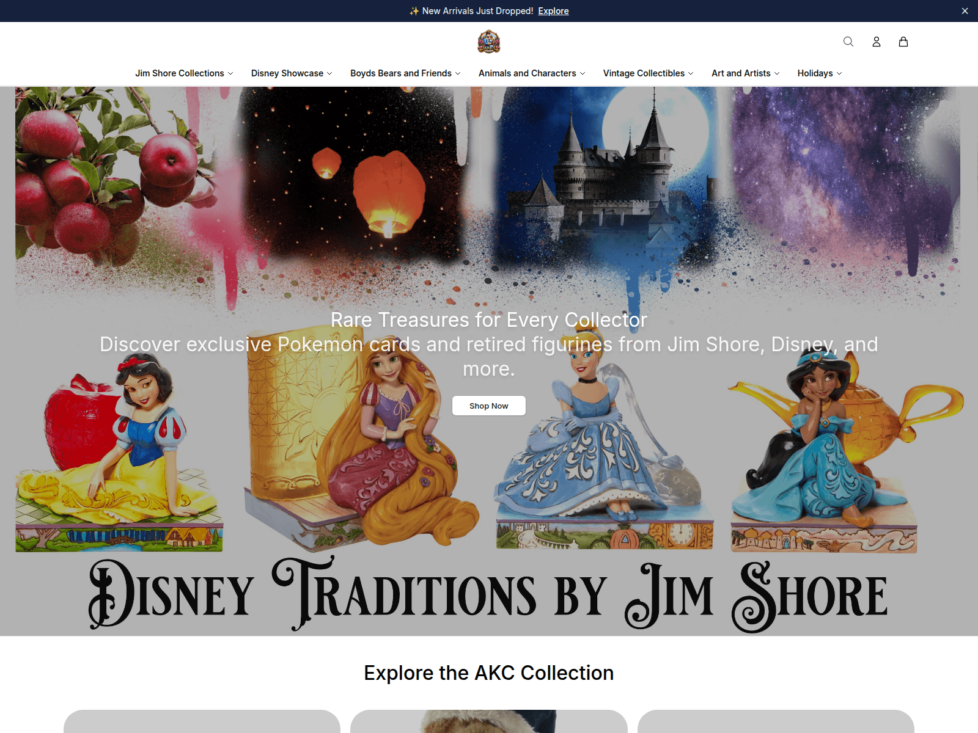The height and width of the screenshot is (733, 978).
Task: Open Holidays menu
Action: (820, 73)
